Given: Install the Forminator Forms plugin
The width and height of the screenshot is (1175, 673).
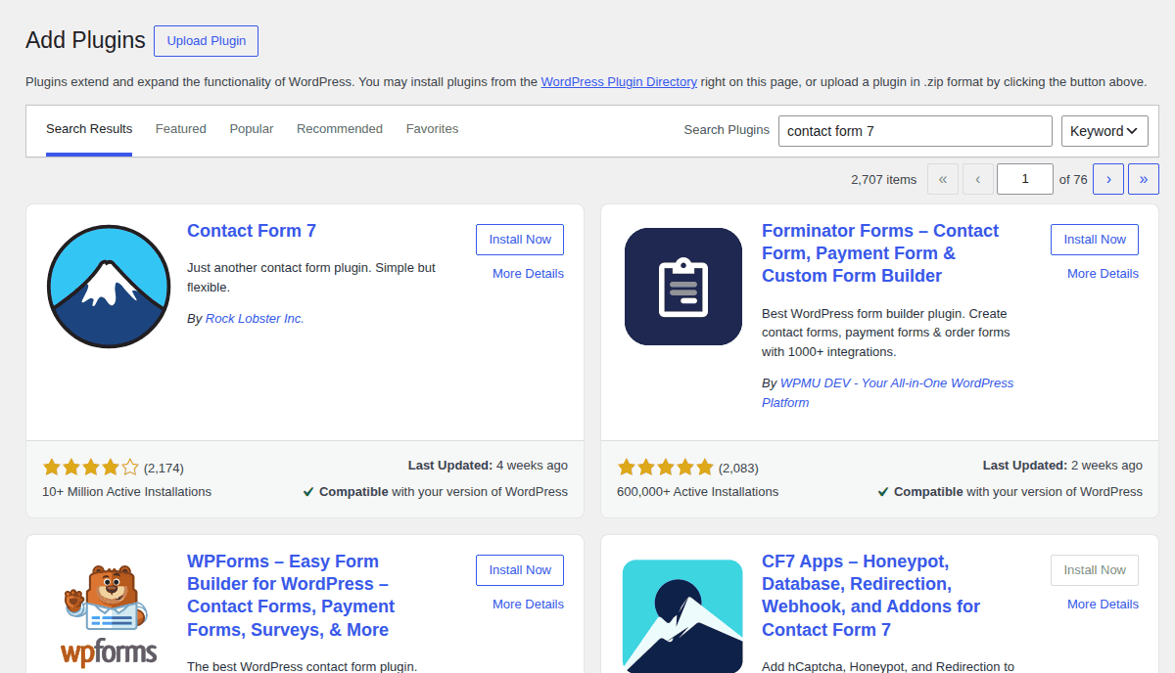Looking at the screenshot, I should [1095, 240].
